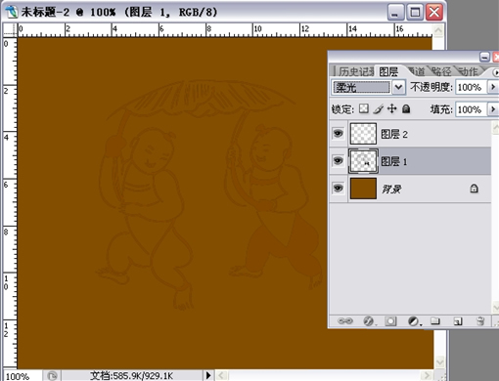Image resolution: width=499 pixels, height=381 pixels.
Task: Click the lock transparent pixels icon
Action: (364, 108)
